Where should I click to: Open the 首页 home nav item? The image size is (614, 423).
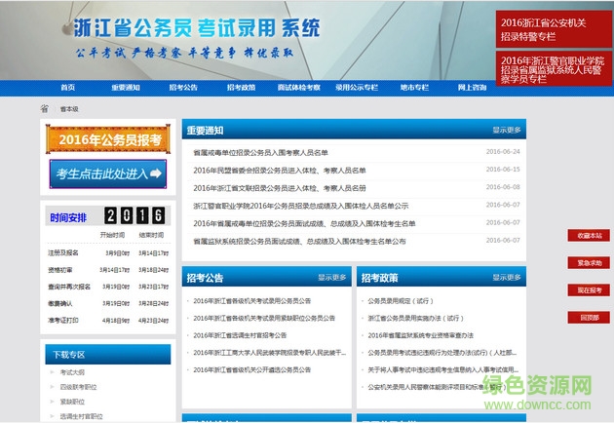[x=68, y=88]
